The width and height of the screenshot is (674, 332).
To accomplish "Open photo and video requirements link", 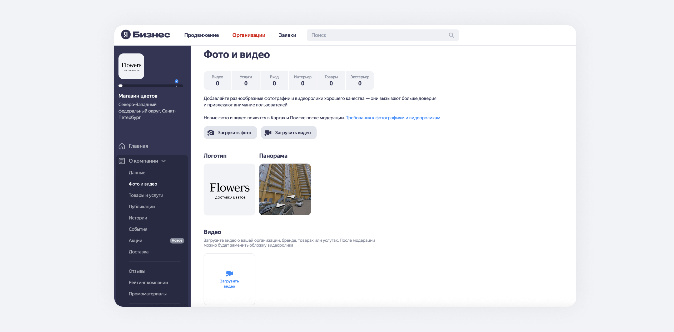I will [x=393, y=118].
